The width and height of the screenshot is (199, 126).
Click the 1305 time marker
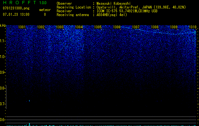tap(98, 27)
